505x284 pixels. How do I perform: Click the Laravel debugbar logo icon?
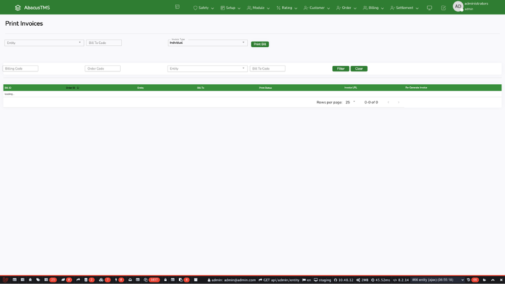pyautogui.click(x=5, y=279)
